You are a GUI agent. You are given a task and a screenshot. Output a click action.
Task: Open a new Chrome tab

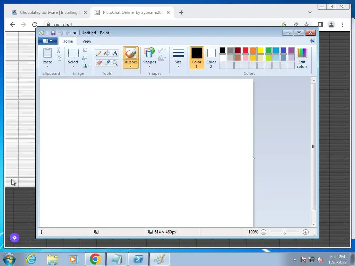(181, 13)
